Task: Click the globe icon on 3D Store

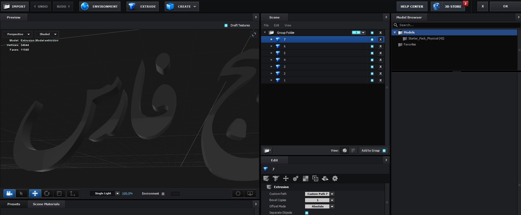Action: (436, 6)
